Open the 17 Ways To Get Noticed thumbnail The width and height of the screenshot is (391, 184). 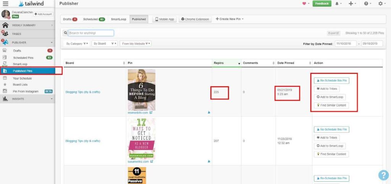tap(141, 139)
